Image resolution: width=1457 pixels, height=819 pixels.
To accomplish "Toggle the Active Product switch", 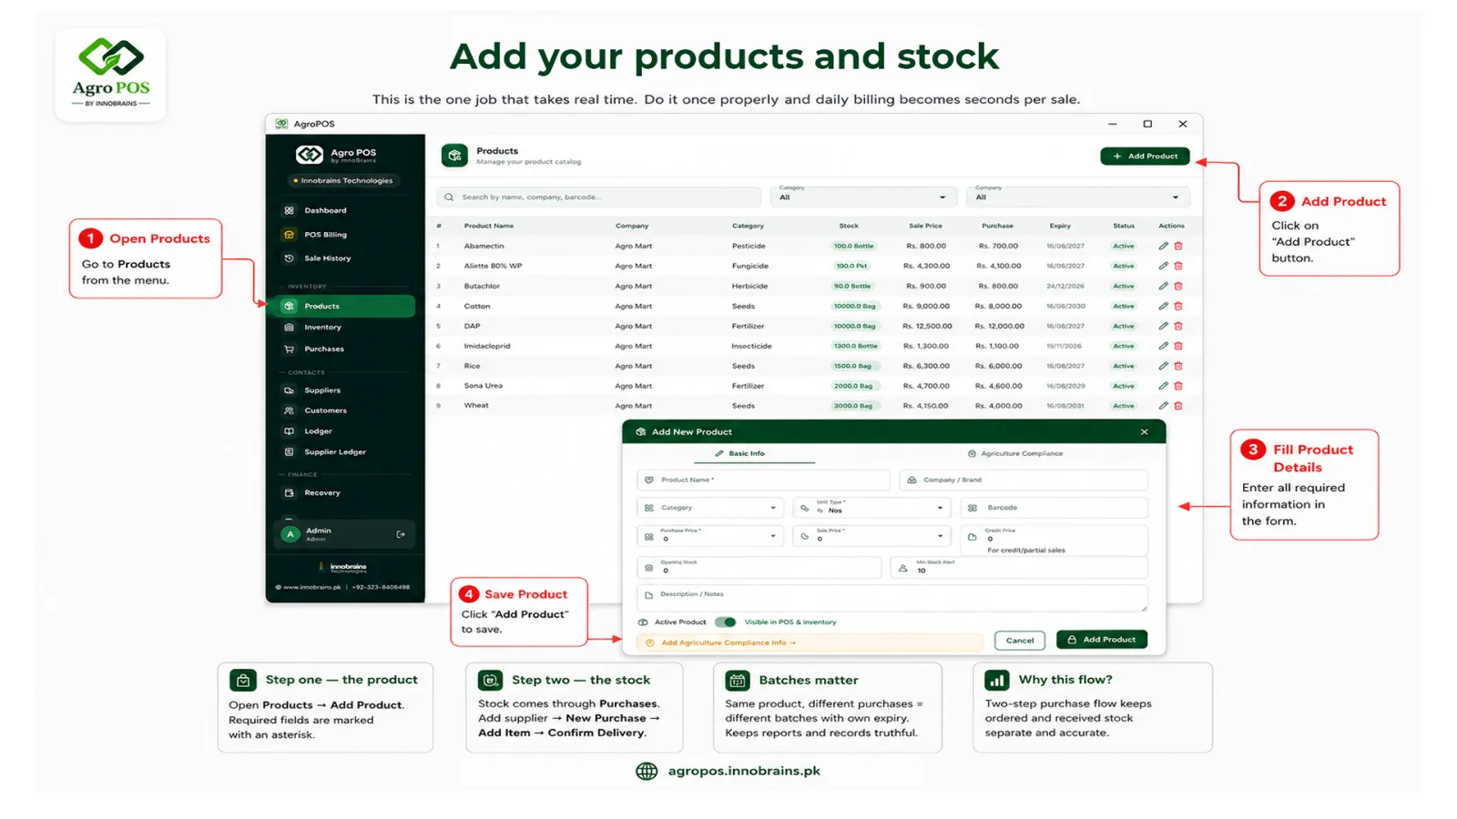I will (725, 622).
